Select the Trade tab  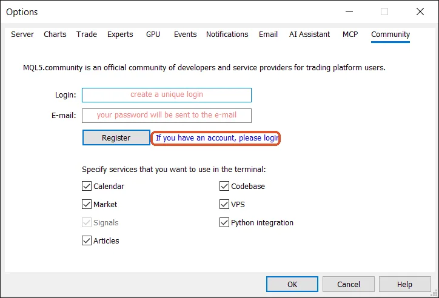[x=87, y=35]
